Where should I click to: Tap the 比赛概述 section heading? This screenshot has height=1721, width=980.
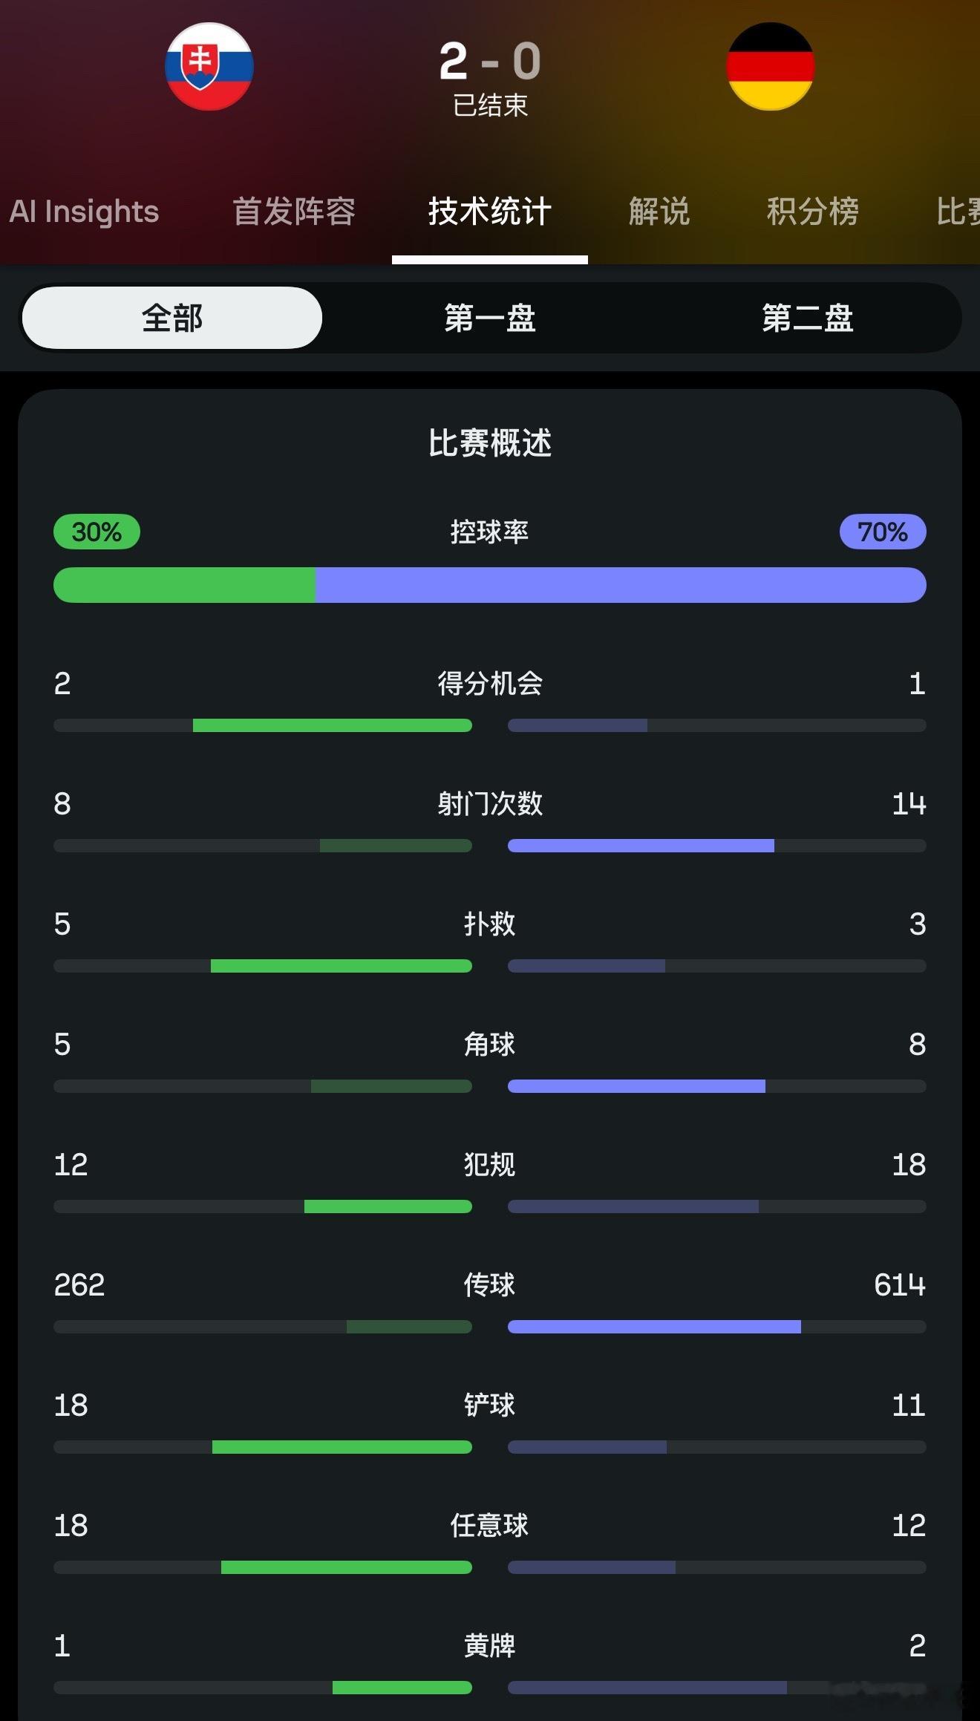[490, 443]
